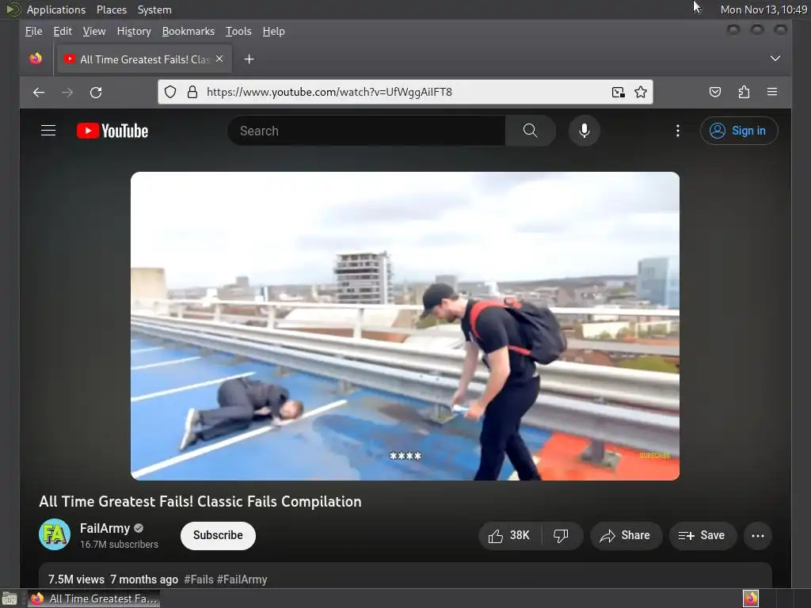Bookmark this page with star icon
This screenshot has height=608, width=811.
pos(640,92)
